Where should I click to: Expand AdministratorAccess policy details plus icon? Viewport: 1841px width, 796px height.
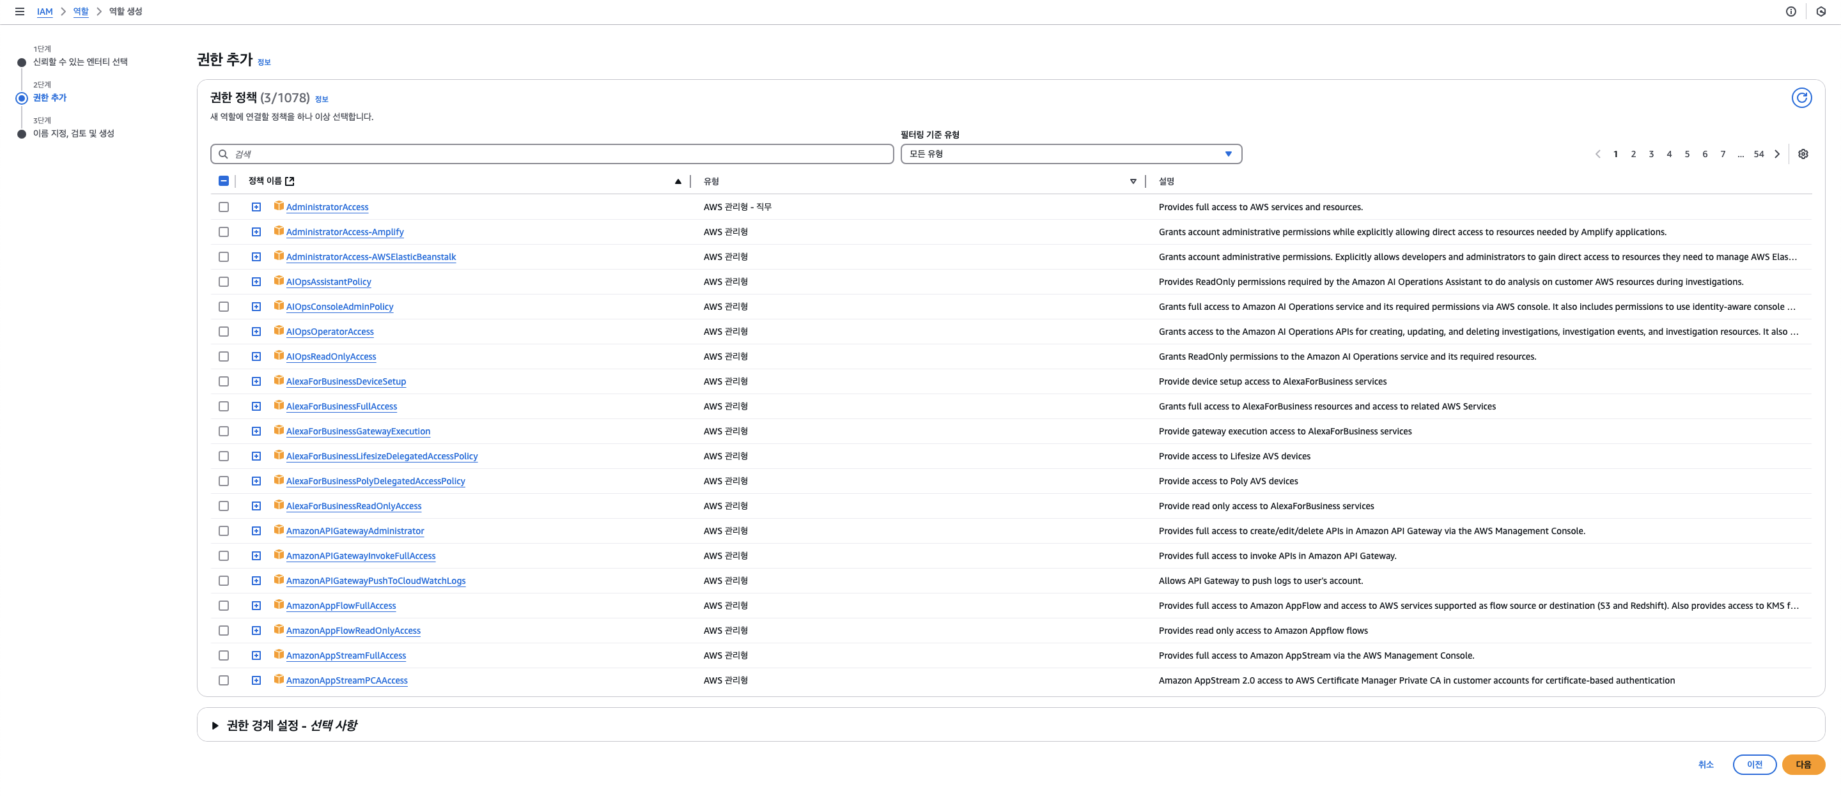click(256, 207)
